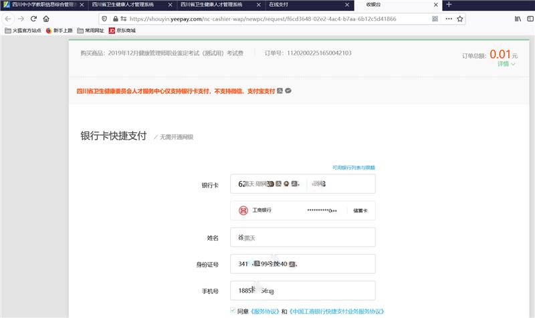The image size is (535, 318).
Task: Switch to 四川中小学教职信息综合管理 tab
Action: click(x=44, y=5)
